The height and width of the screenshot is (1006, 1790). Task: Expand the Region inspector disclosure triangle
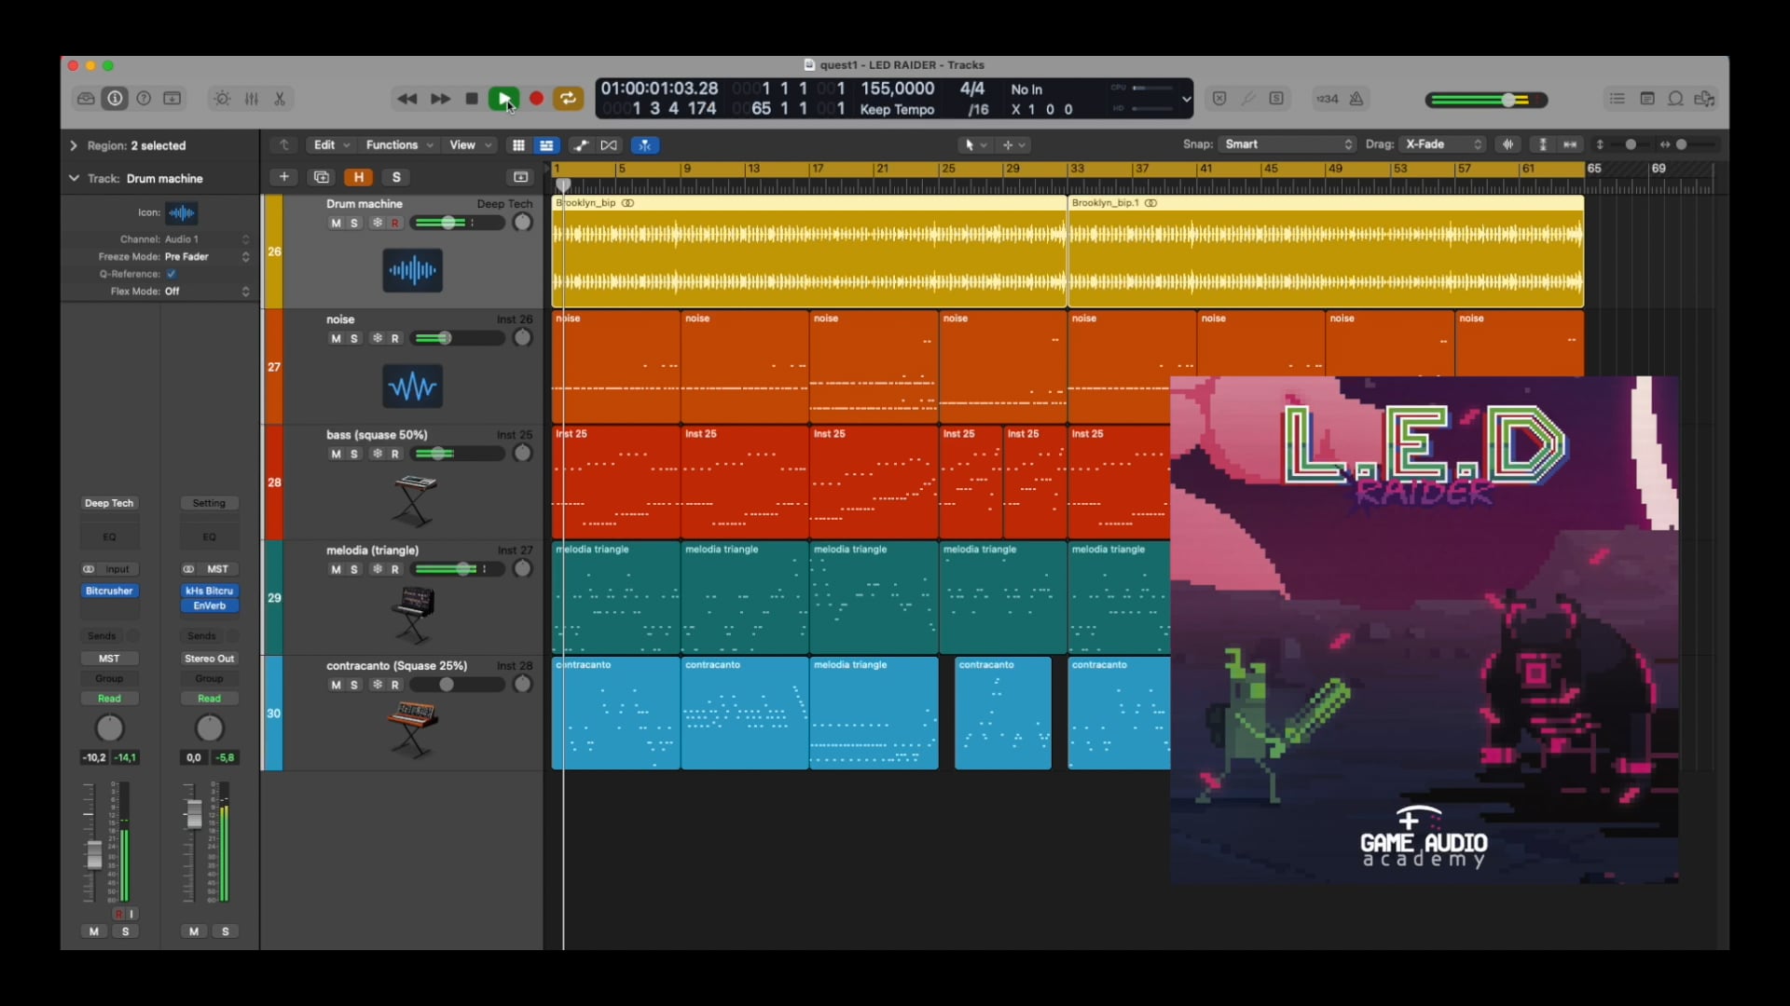click(74, 146)
